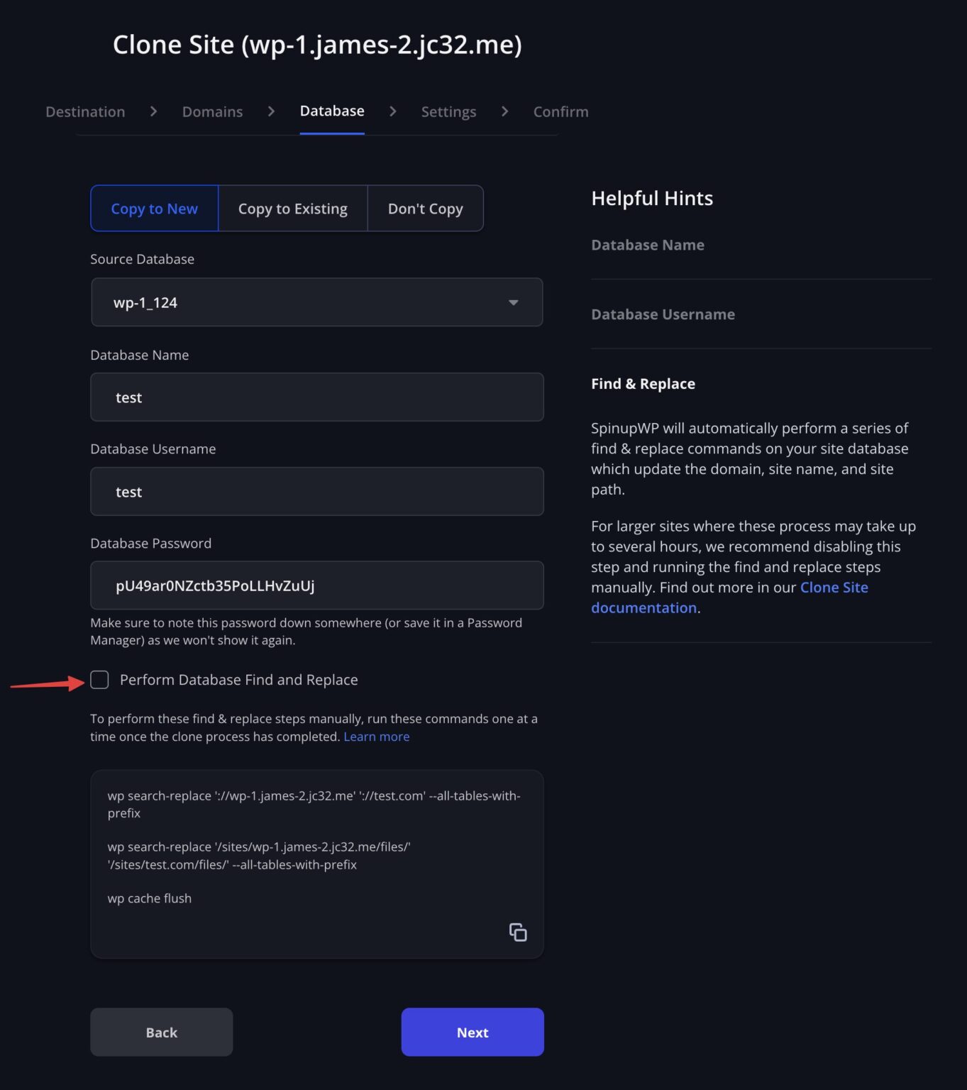This screenshot has width=967, height=1090.
Task: Select the Copy to New option
Action: [x=153, y=208]
